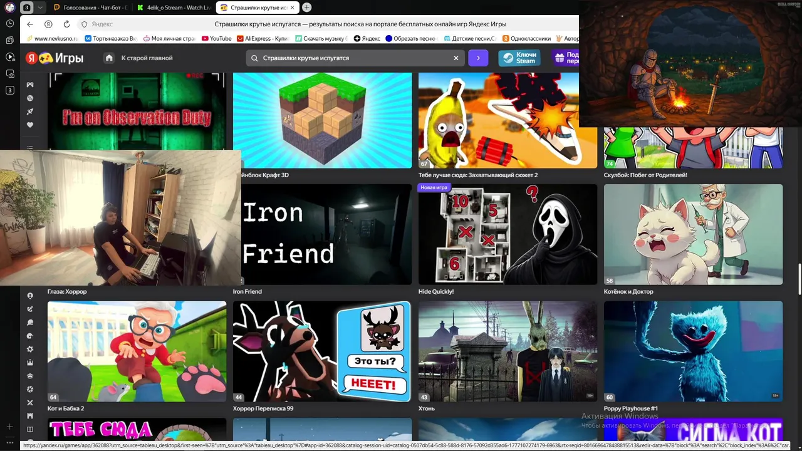Switch to the Голосования - Чат-бот tab

[90, 8]
